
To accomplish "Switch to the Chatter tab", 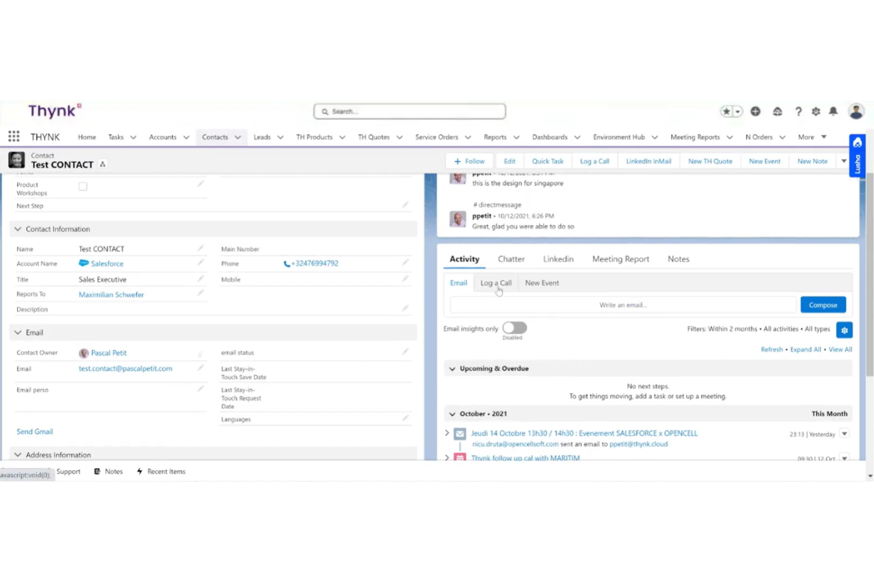I will 511,259.
